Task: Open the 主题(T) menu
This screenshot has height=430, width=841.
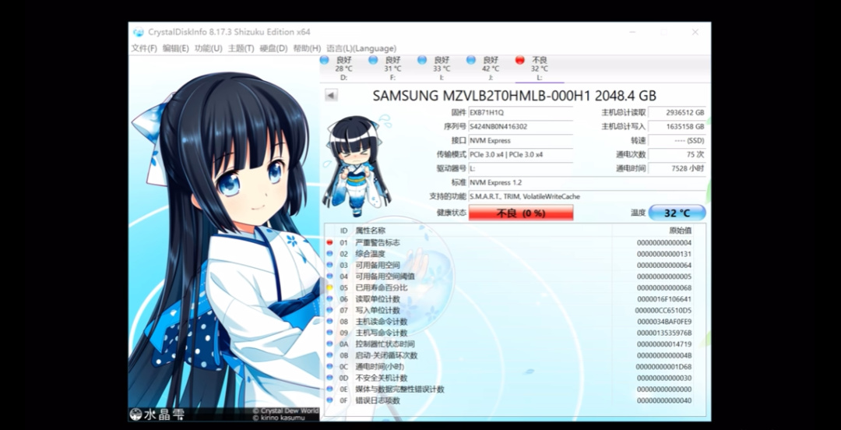Action: [x=241, y=48]
